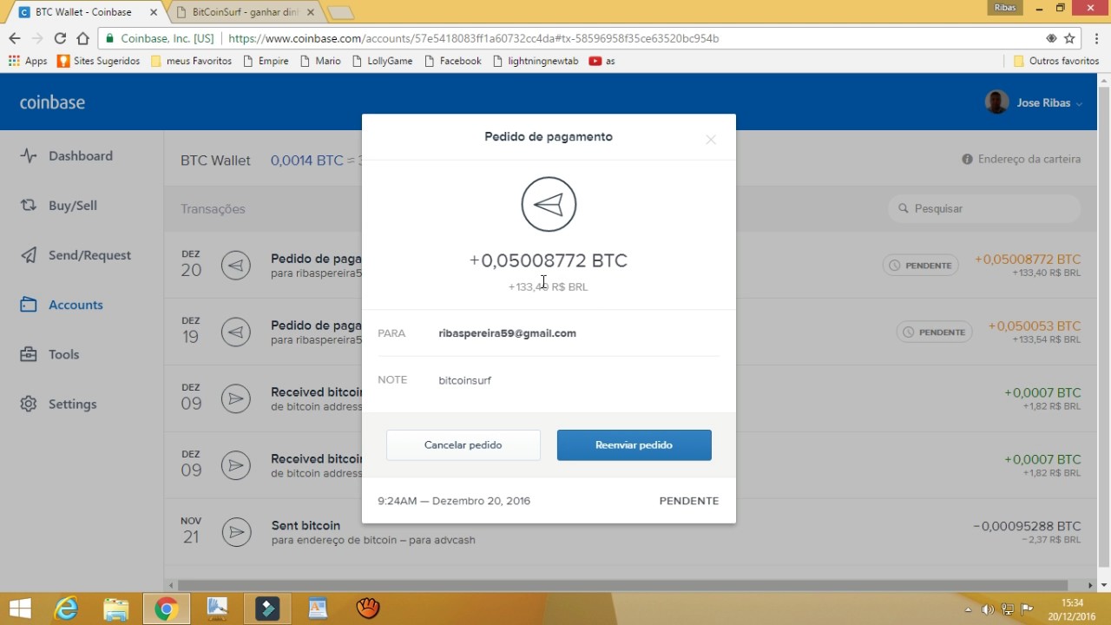Click the Nov 21 sent bitcoin icon

point(235,531)
